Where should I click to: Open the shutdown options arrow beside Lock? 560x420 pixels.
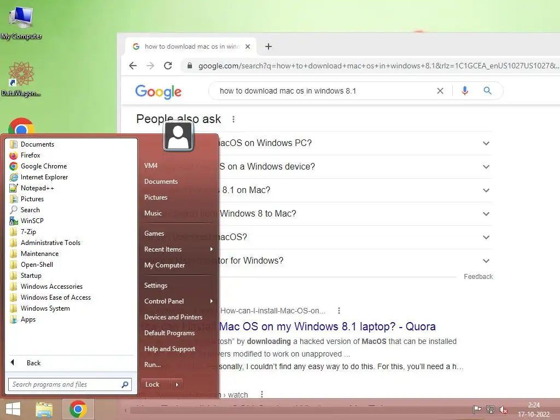tap(177, 384)
